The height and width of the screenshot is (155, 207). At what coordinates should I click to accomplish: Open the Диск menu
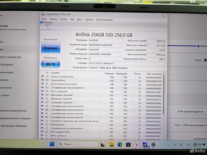click(x=79, y=19)
